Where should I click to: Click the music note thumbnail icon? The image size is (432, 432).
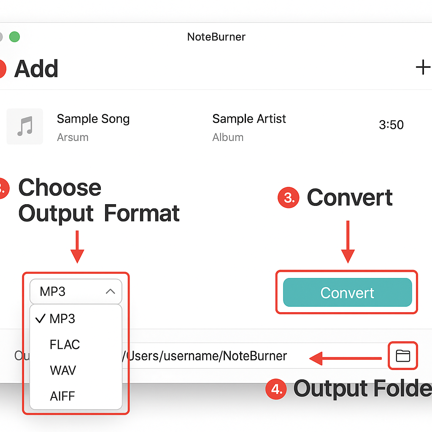[x=24, y=126]
